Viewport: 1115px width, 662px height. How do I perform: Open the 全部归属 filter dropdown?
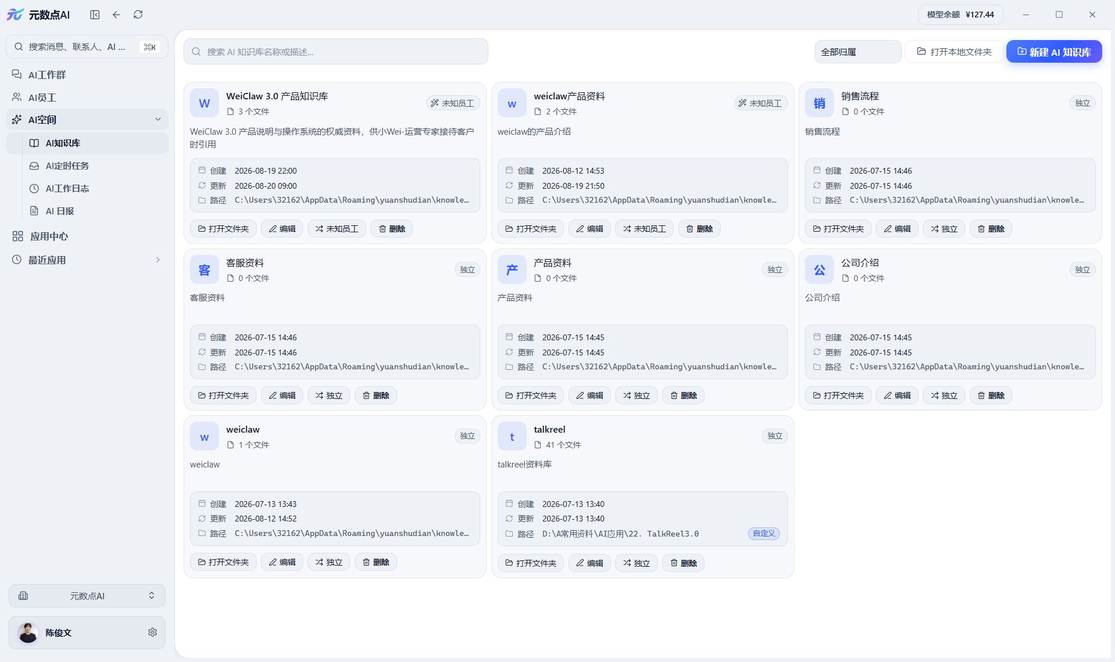[858, 52]
